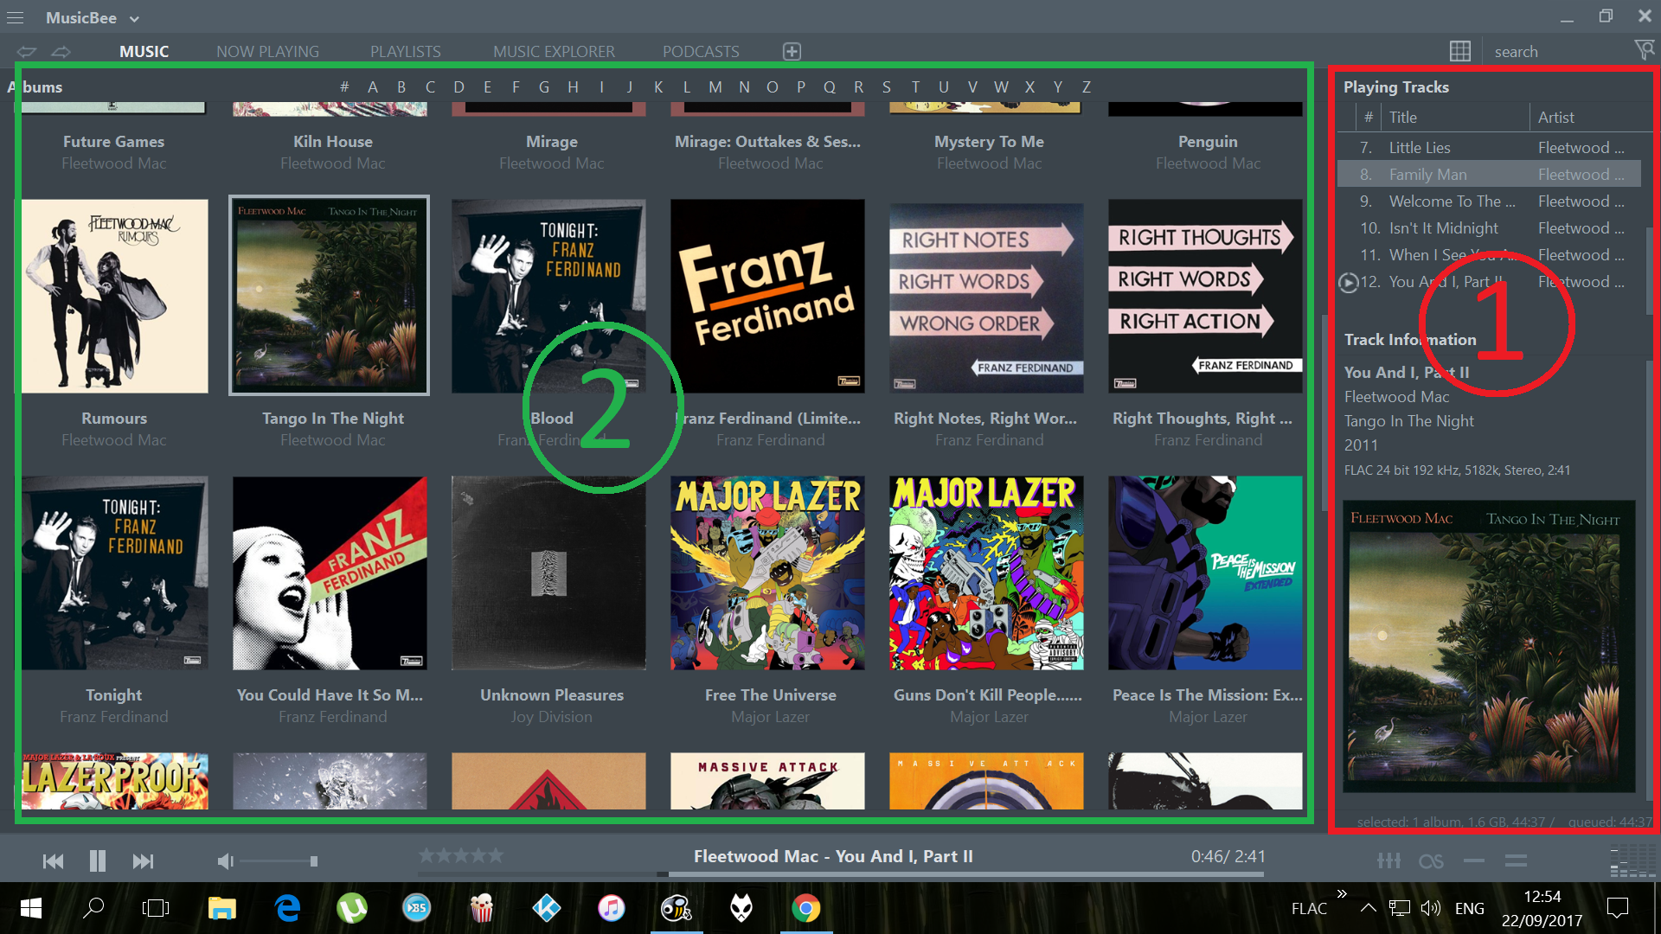Mute with the speaker icon
This screenshot has width=1661, height=934.
pos(225,860)
